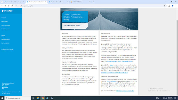Click Contact Milestone Support footer link
This screenshot has height=100, width=178.
click(x=8, y=83)
